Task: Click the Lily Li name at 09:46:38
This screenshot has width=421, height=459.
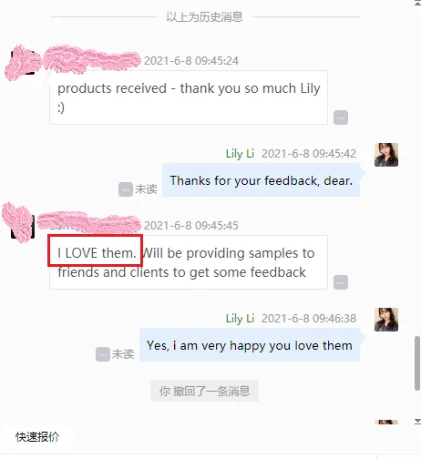Action: click(x=240, y=319)
